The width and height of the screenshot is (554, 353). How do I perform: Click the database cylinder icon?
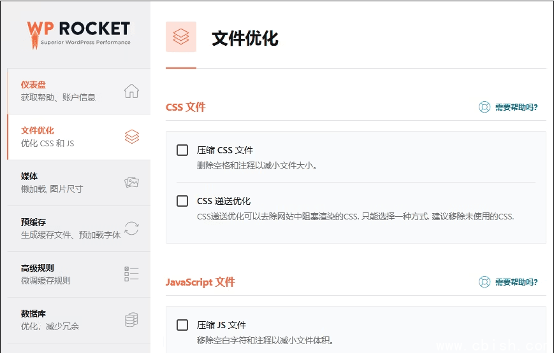131,320
